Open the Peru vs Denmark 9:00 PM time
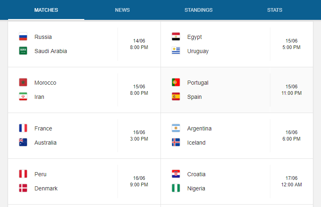The width and height of the screenshot is (321, 207). coord(139,185)
